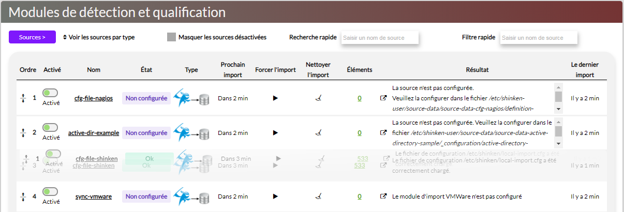
Task: Open the Sources > menu button
Action: point(32,37)
